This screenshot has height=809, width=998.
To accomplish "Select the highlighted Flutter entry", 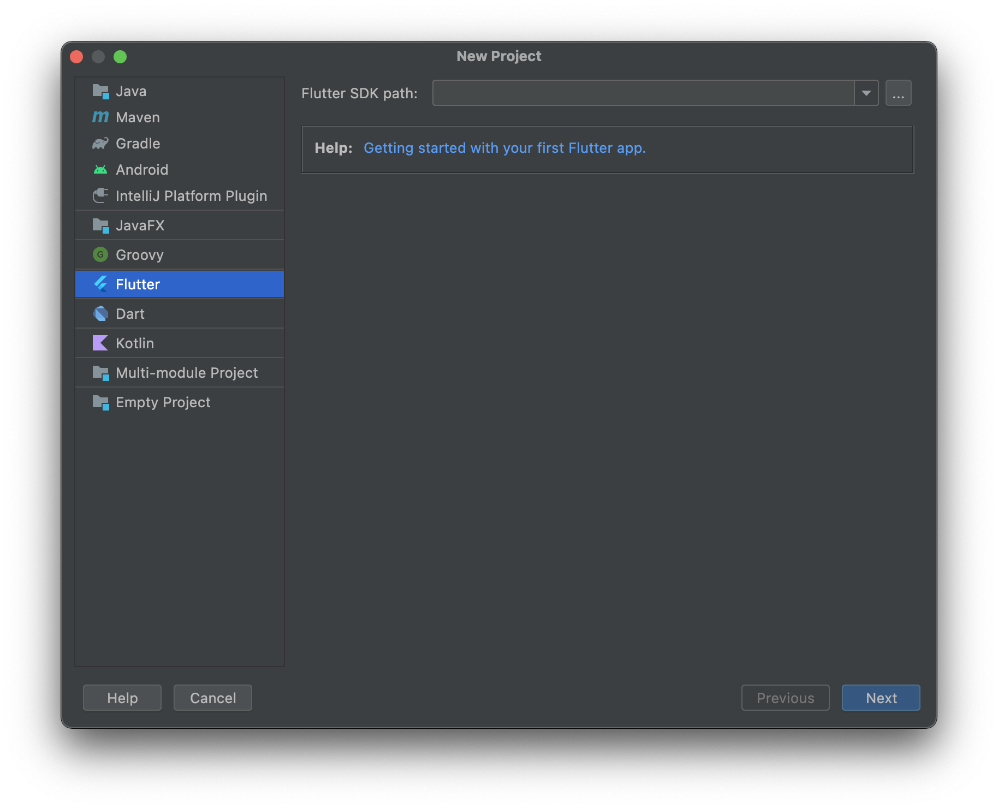I will (x=180, y=284).
